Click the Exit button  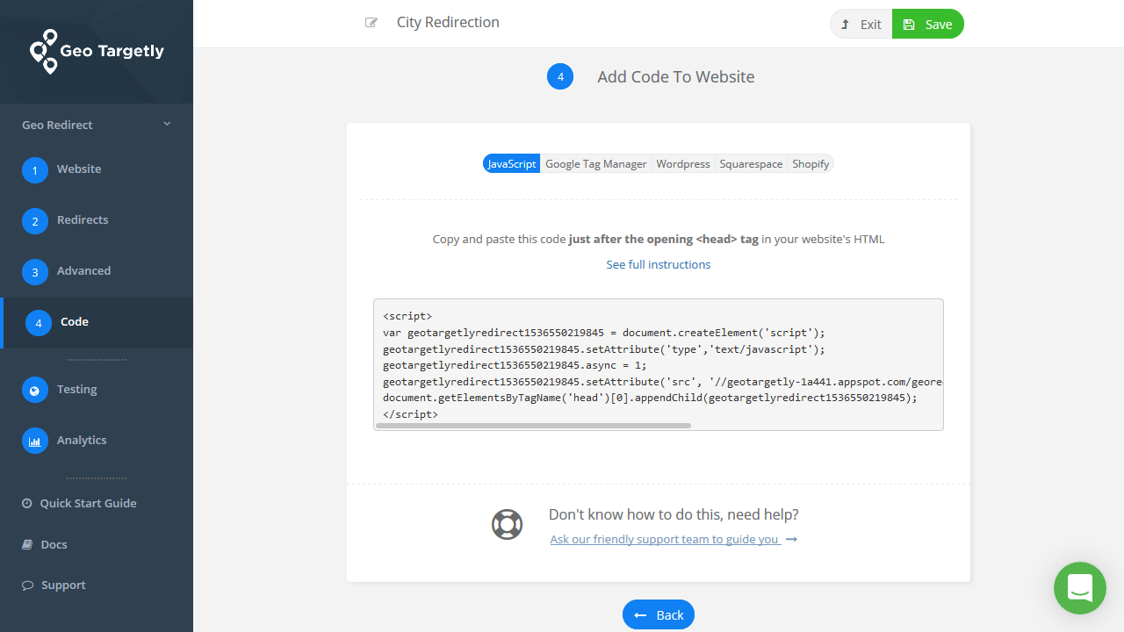pyautogui.click(x=861, y=24)
